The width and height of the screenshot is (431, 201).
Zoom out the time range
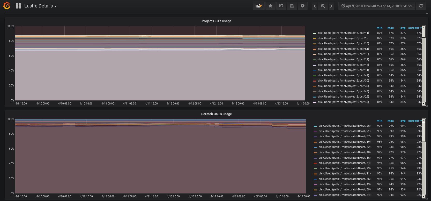pos(323,6)
